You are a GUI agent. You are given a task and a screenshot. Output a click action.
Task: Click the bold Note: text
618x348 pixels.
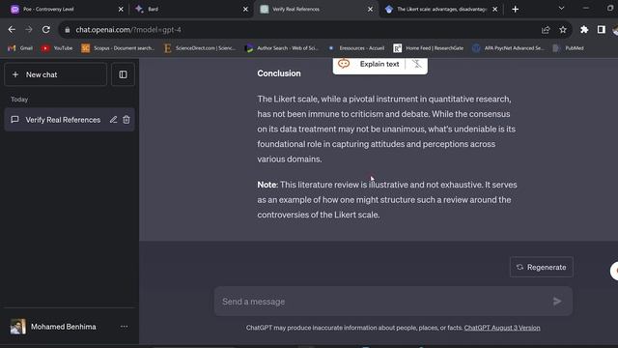coord(267,185)
